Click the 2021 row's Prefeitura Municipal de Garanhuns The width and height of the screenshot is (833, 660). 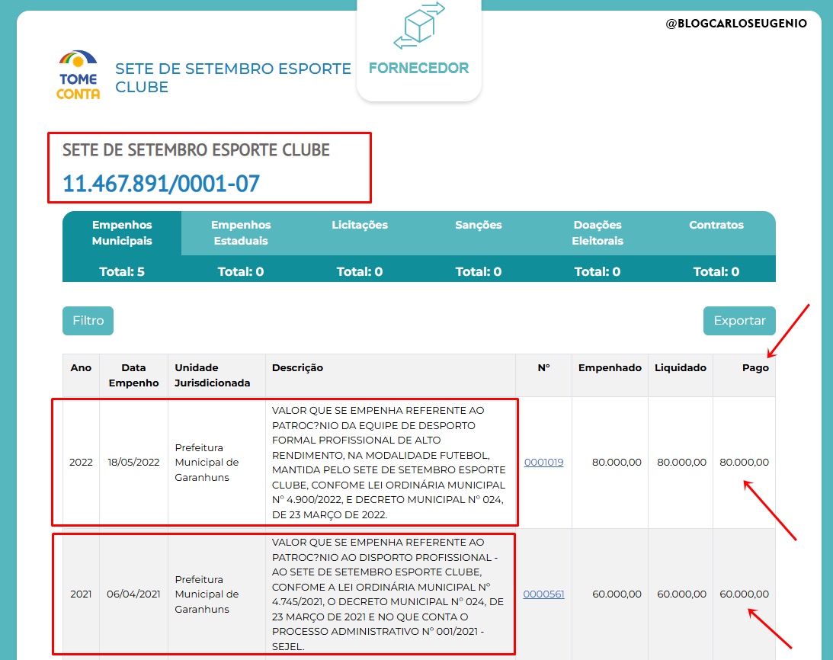tap(207, 594)
